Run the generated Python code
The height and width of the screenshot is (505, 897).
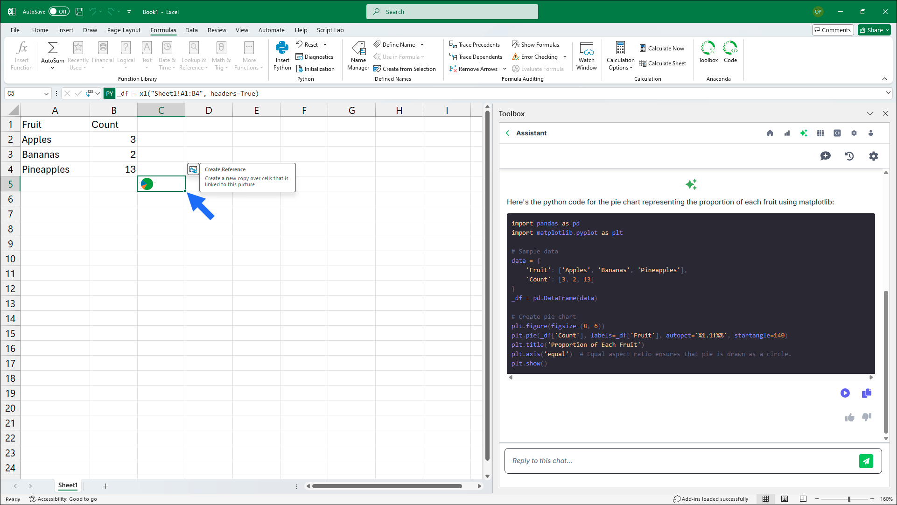pyautogui.click(x=845, y=393)
